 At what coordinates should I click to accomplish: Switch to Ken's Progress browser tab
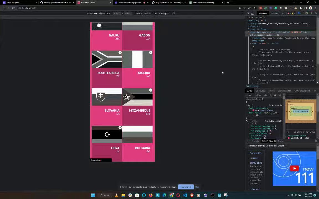[19, 3]
